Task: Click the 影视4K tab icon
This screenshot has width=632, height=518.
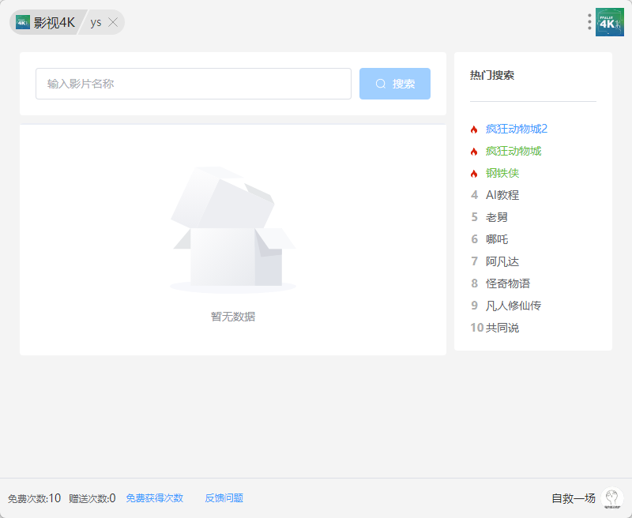Action: [x=23, y=22]
